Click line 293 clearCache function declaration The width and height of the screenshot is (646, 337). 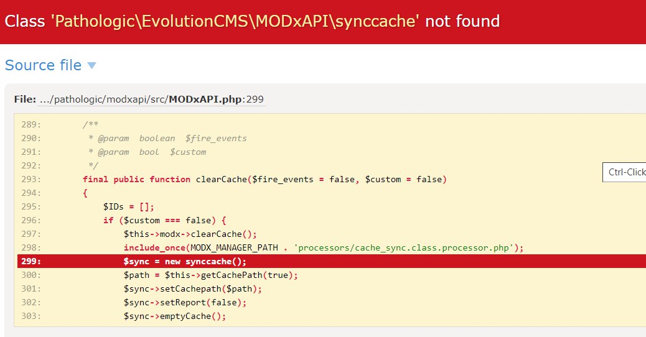pyautogui.click(x=264, y=180)
